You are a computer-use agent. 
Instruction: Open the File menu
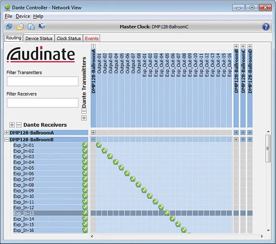click(8, 16)
